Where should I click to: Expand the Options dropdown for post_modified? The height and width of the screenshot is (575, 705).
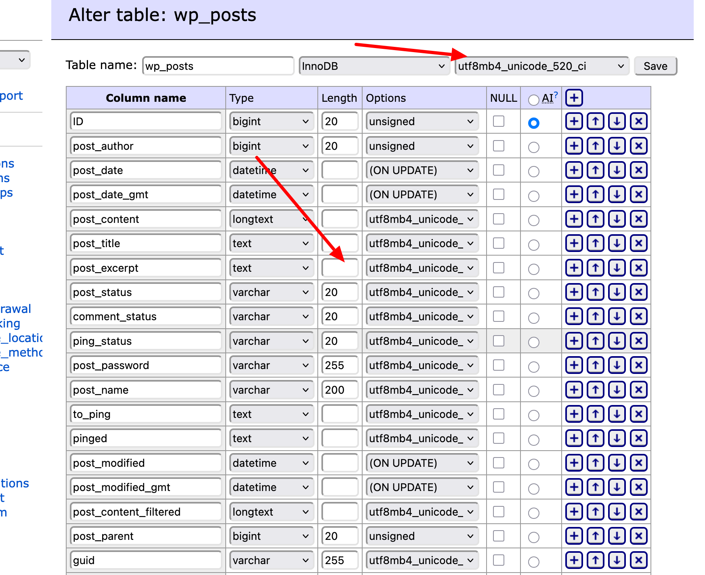coord(421,463)
